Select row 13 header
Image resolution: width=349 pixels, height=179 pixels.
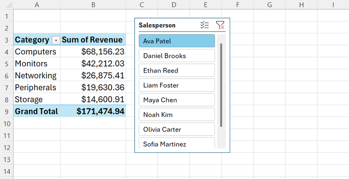tap(7, 159)
